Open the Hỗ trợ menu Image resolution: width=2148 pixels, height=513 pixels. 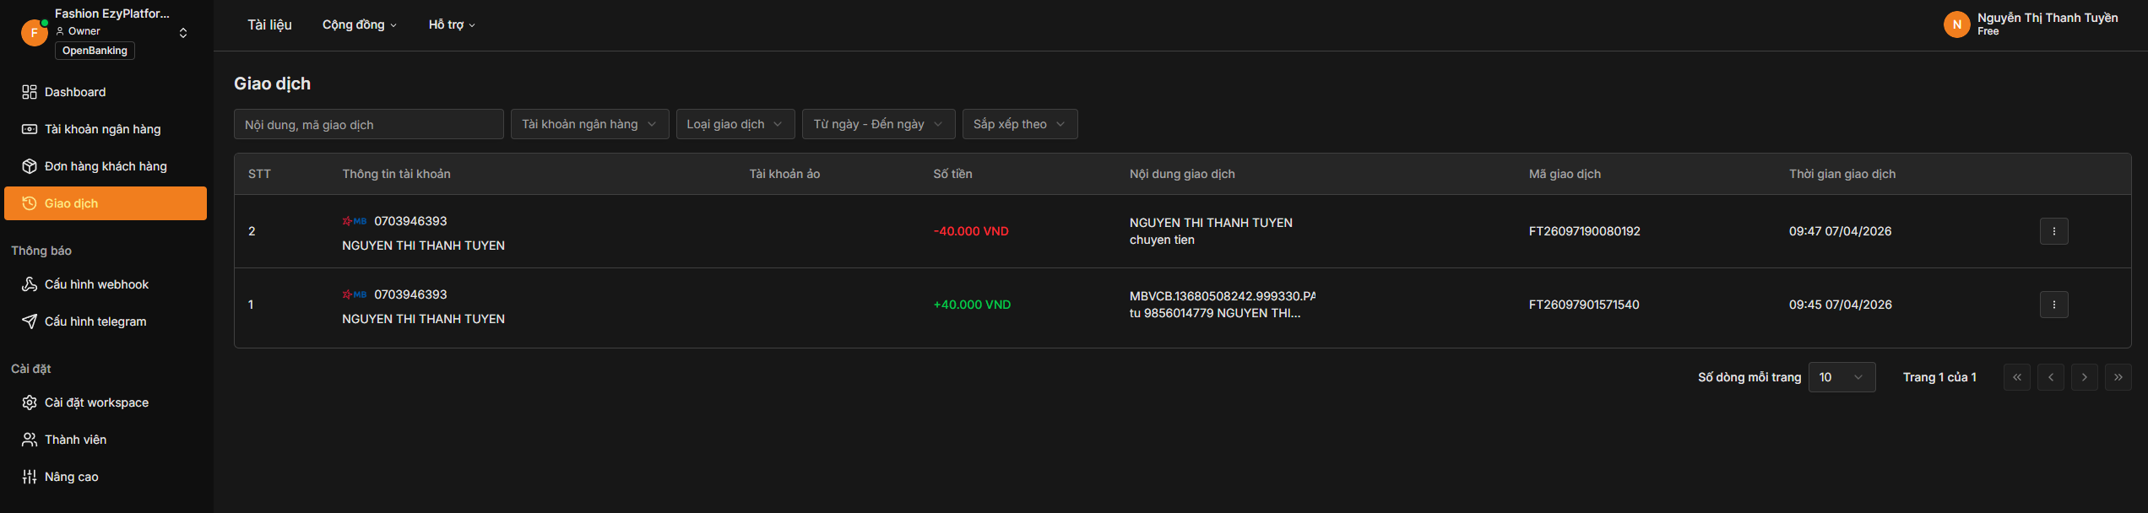(x=452, y=25)
